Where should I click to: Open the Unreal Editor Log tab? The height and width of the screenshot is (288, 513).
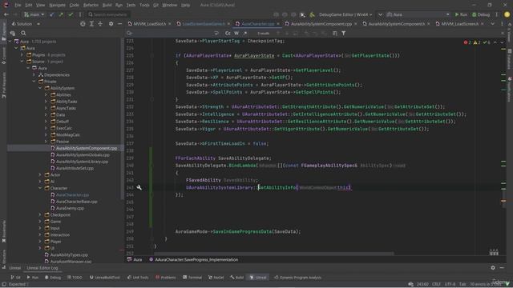42,268
